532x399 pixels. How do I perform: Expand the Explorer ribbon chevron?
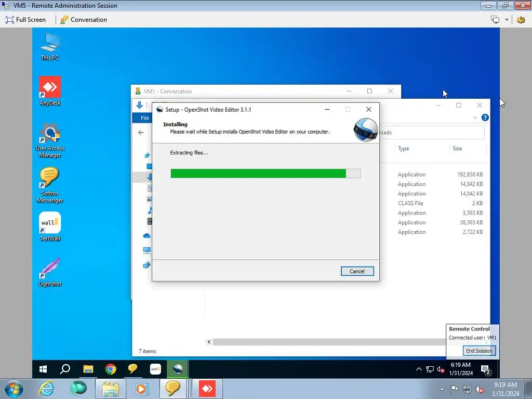475,117
